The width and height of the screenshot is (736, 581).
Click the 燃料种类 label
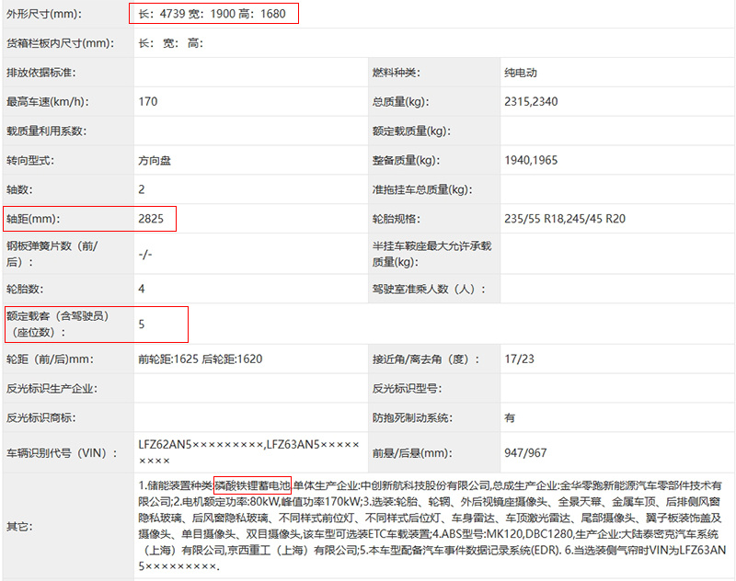(397, 73)
